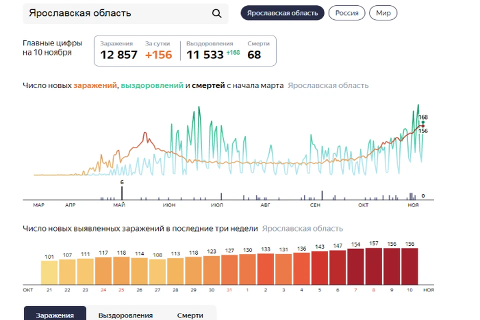Click the tallest death bar labeled 6
Viewport: 480px width, 320px height.
pyautogui.click(x=122, y=193)
